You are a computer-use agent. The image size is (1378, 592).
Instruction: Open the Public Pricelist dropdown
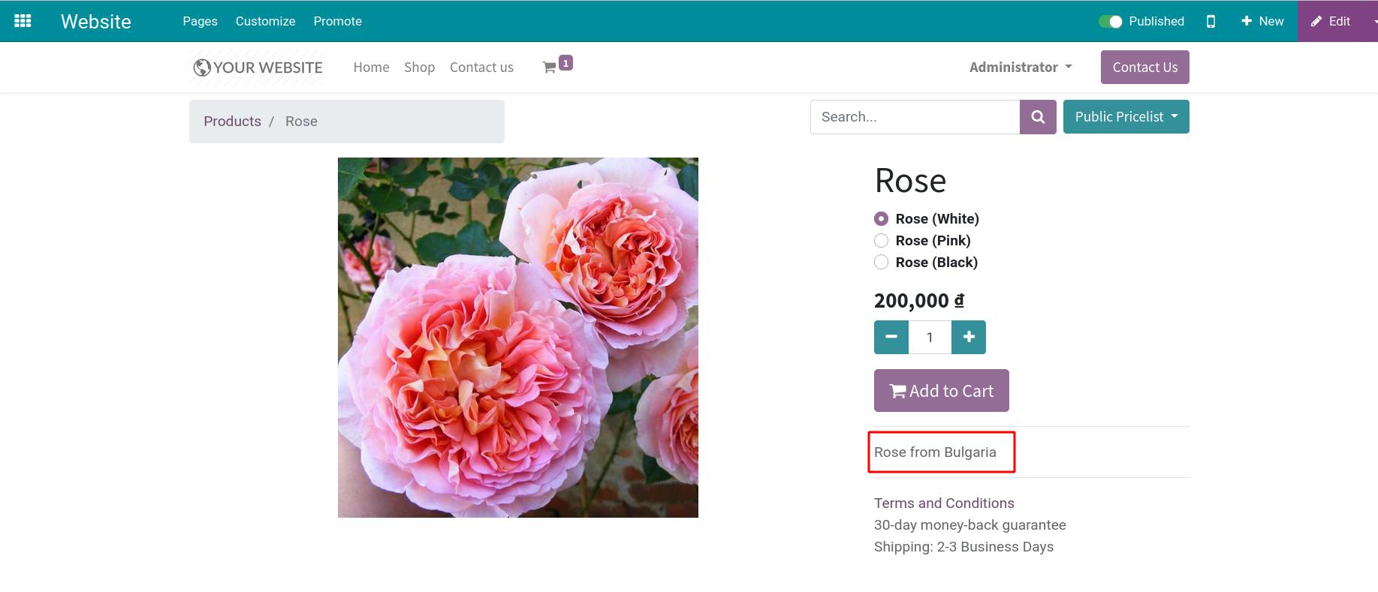click(x=1125, y=116)
